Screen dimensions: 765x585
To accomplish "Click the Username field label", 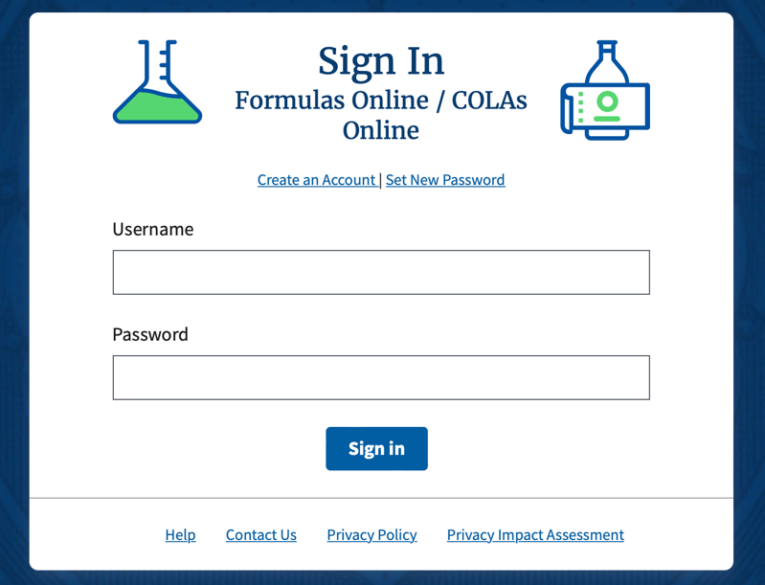I will [x=153, y=230].
